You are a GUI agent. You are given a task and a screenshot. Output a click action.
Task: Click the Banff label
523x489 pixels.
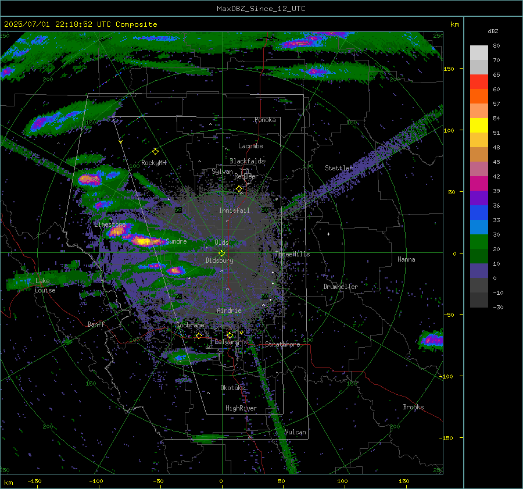coord(96,324)
